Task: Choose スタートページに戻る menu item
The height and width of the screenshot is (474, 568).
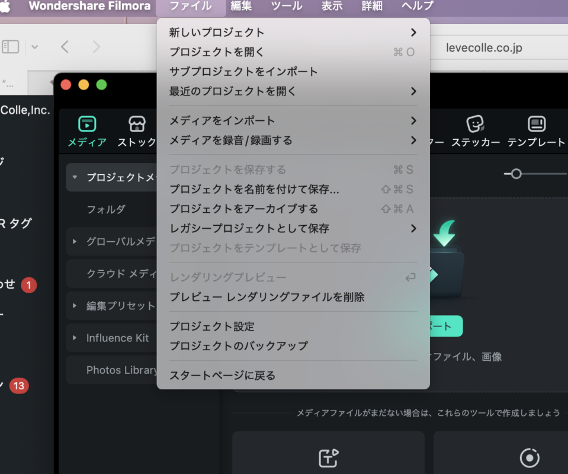Action: pyautogui.click(x=293, y=376)
